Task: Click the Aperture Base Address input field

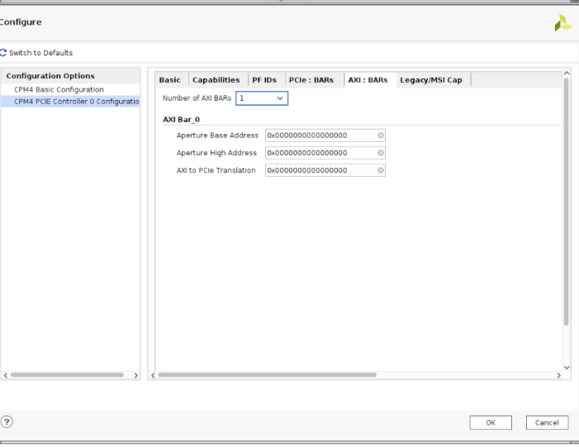Action: [325, 136]
